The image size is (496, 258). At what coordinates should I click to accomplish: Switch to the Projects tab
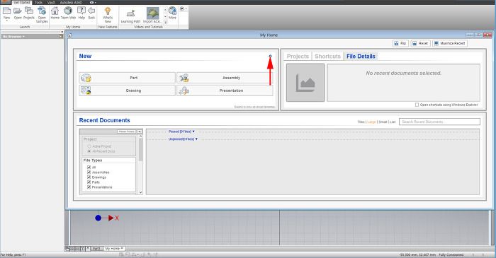(298, 56)
